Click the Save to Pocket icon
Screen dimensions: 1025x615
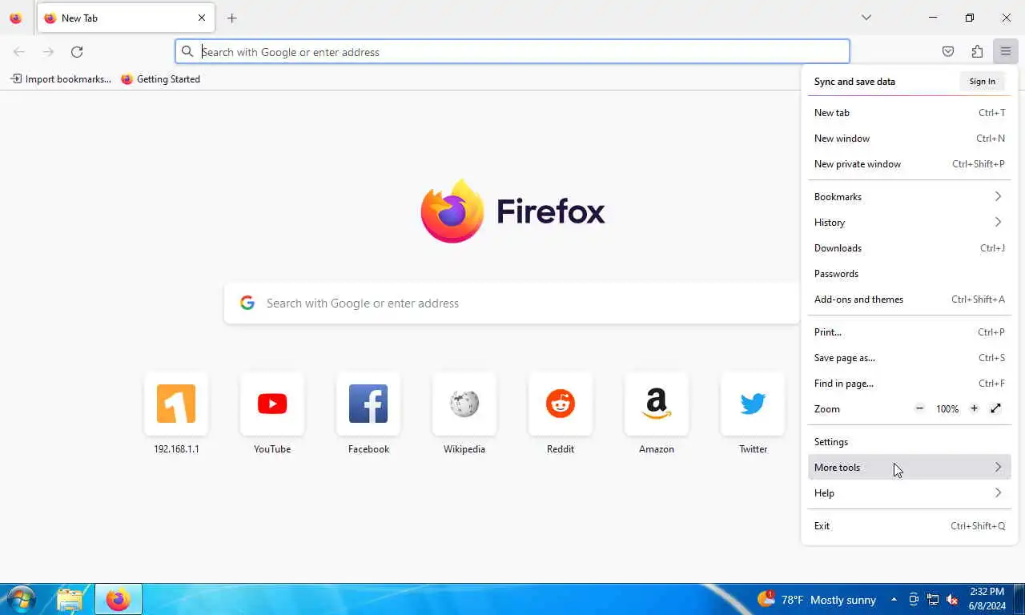[x=948, y=51]
